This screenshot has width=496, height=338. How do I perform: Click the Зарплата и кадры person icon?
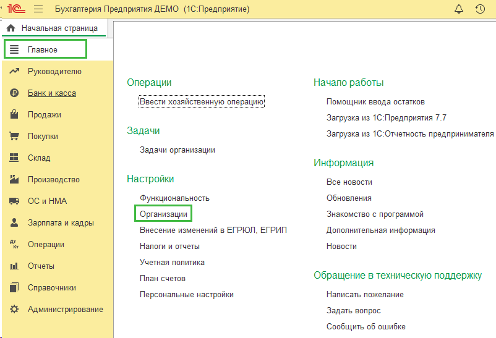tap(14, 222)
